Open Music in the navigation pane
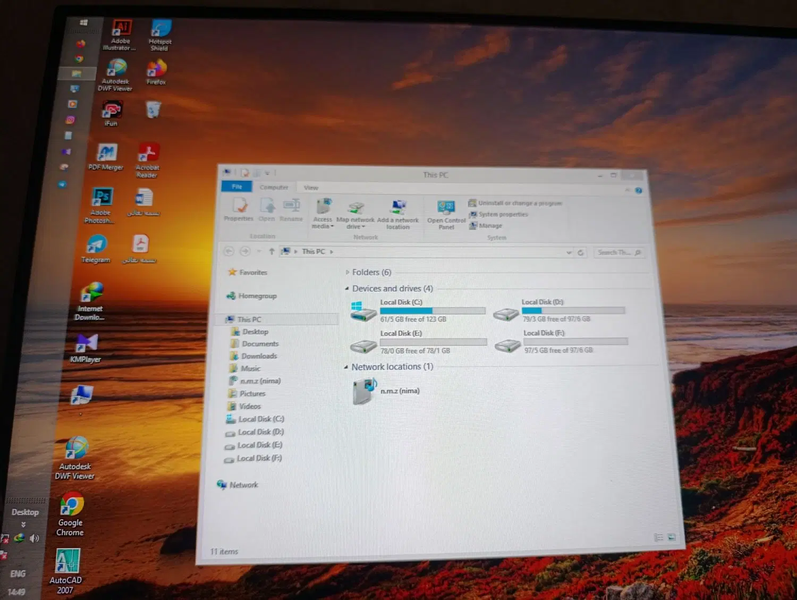Viewport: 797px width, 600px height. (244, 368)
